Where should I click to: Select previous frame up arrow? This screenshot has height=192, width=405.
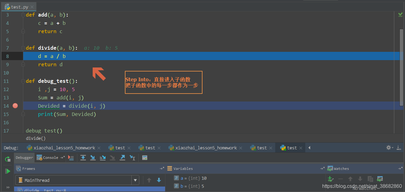149,180
